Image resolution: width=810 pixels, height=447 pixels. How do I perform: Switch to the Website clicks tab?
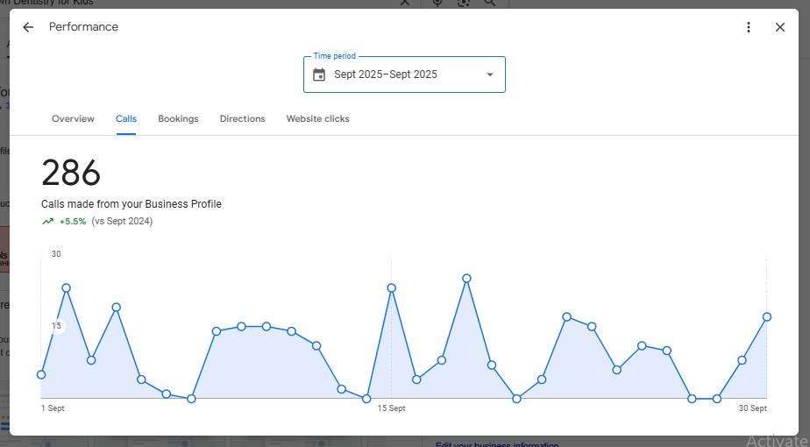tap(317, 118)
